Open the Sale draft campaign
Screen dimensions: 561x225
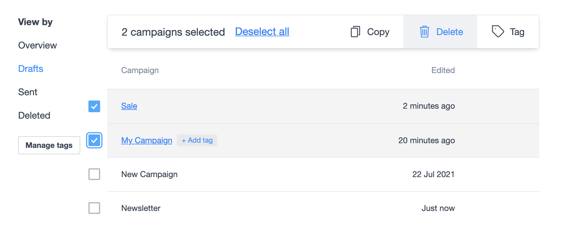(x=129, y=106)
